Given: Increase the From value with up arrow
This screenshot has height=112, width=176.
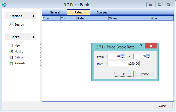Looking at the screenshot, I should pos(123,55).
